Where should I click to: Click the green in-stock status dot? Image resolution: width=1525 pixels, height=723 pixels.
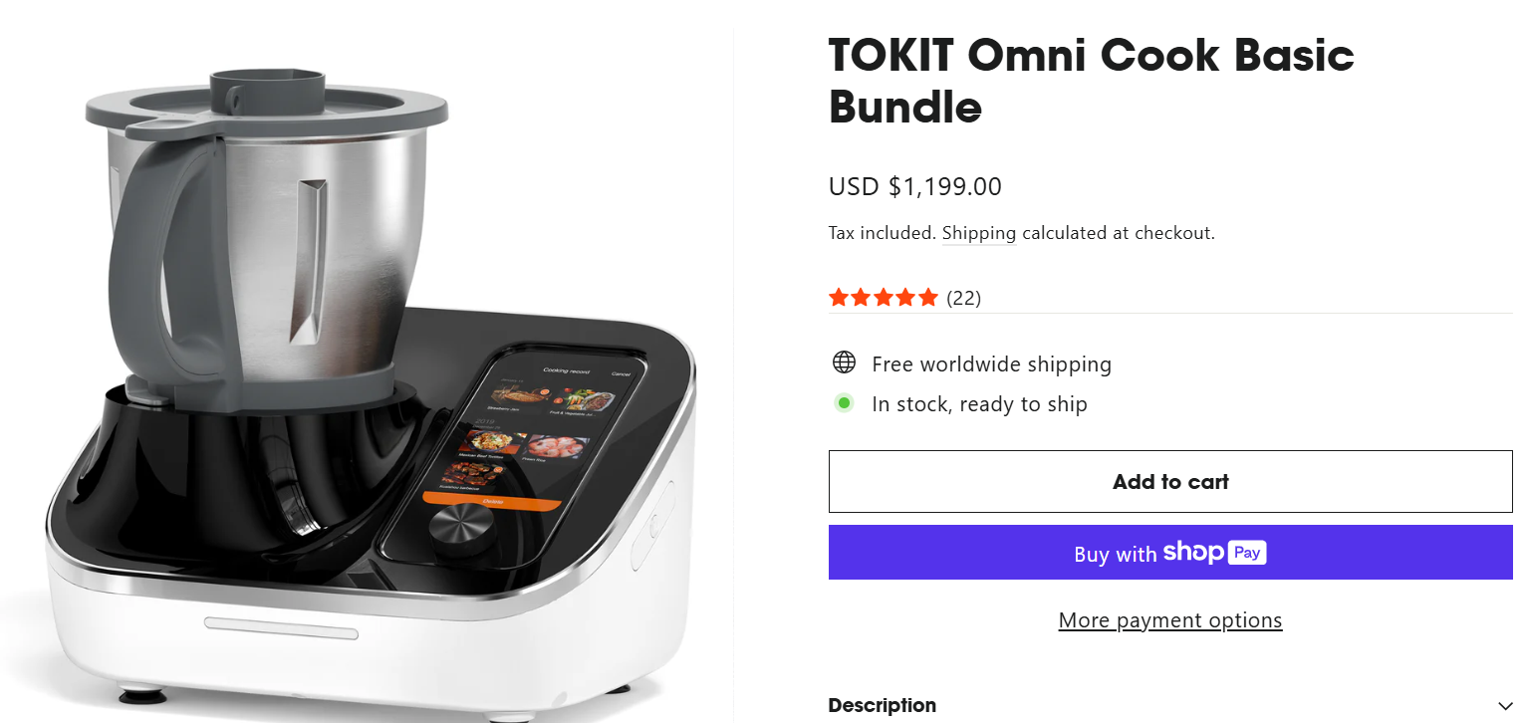point(844,403)
